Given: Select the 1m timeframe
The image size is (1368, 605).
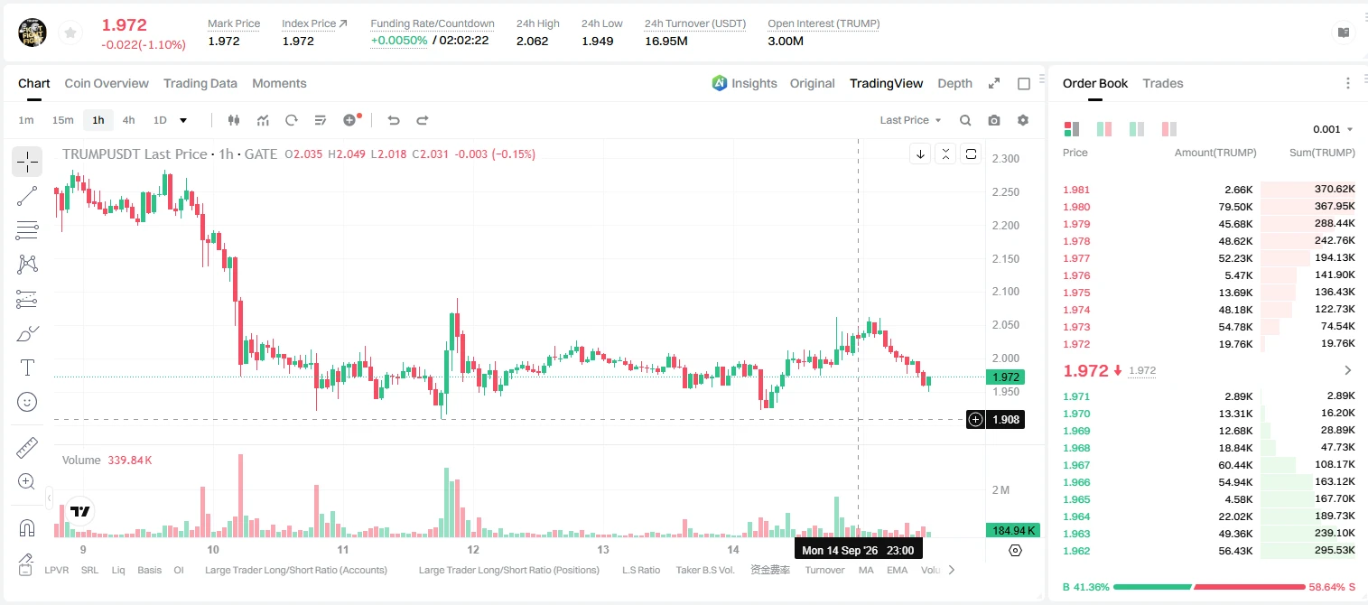Looking at the screenshot, I should coord(26,120).
